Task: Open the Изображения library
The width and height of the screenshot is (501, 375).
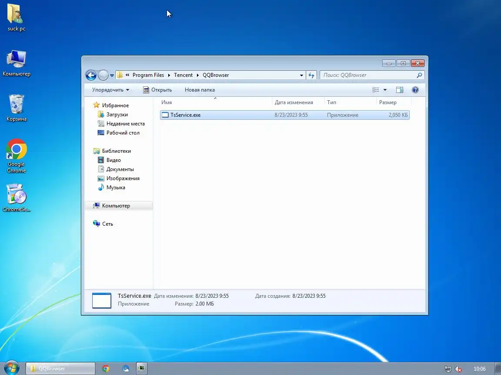Action: tap(123, 178)
